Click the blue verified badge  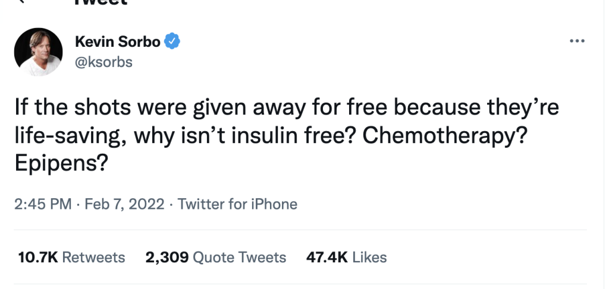[172, 42]
